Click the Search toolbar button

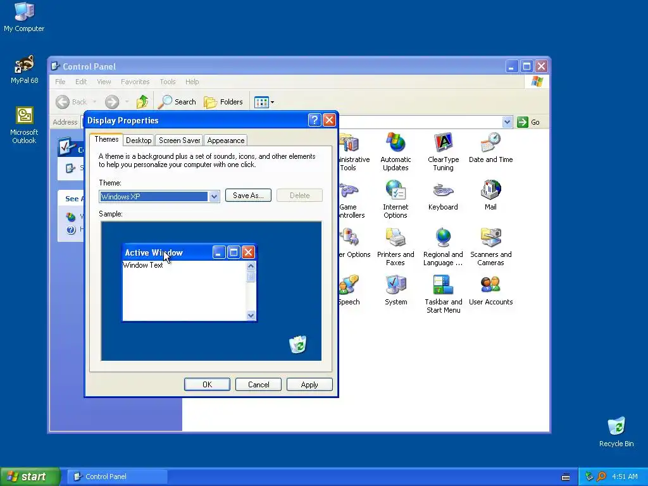tap(177, 102)
